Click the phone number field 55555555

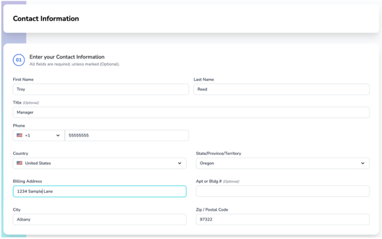(x=127, y=135)
